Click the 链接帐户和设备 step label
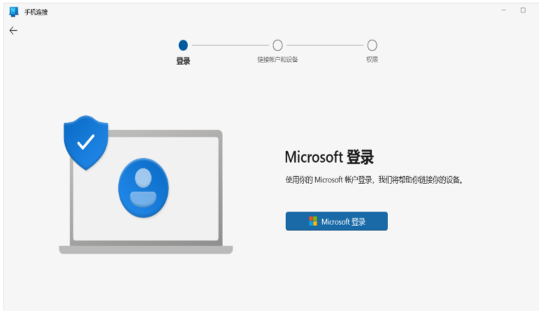This screenshot has width=539, height=311. click(278, 60)
